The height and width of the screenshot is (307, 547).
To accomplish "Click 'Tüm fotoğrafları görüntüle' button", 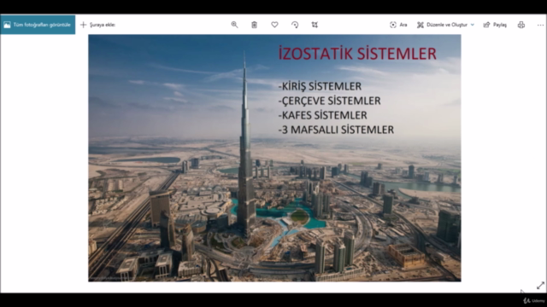I will (x=38, y=25).
